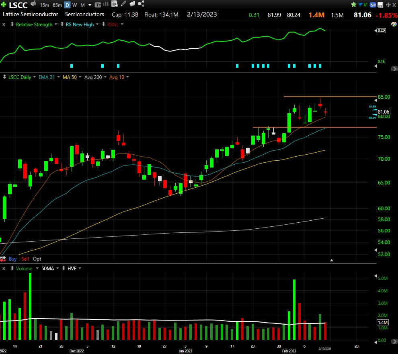Open the Avg 10 dropdown
Image resolution: width=398 pixels, height=354 pixels.
pos(128,77)
